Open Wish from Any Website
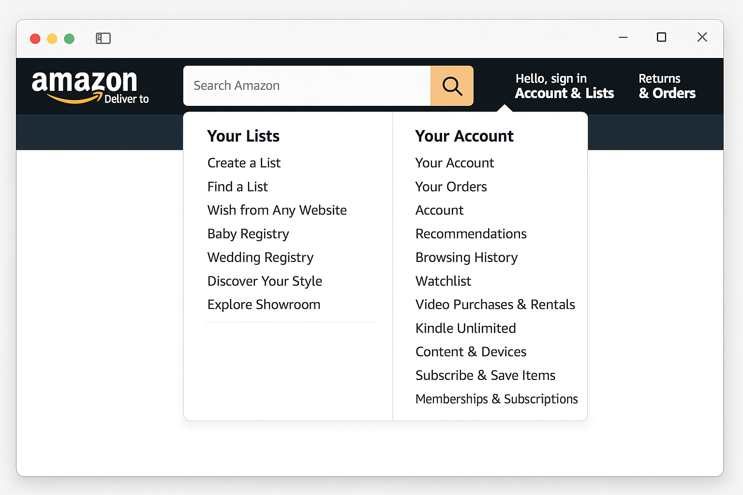The height and width of the screenshot is (495, 743). tap(277, 210)
